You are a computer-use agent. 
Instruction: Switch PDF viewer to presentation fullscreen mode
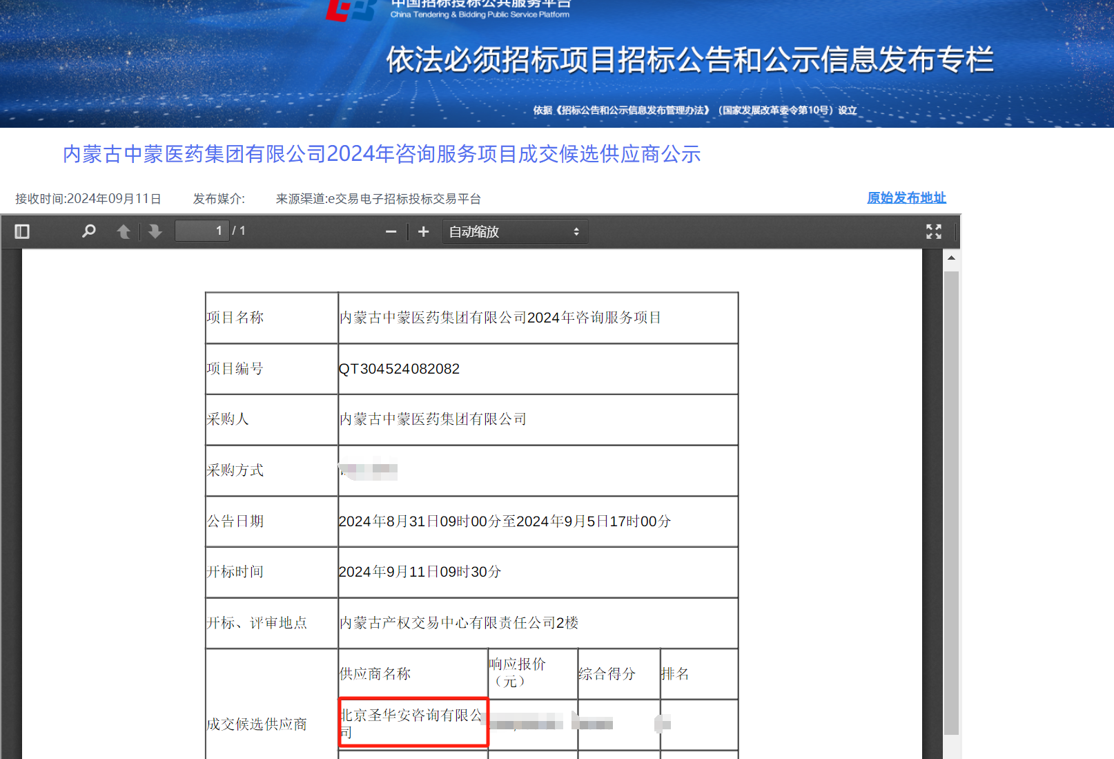click(934, 231)
